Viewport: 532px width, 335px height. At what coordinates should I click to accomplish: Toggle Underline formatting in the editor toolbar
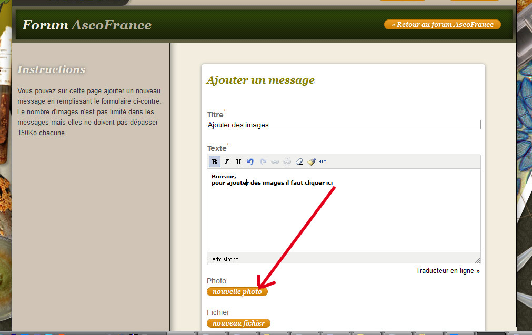tap(238, 162)
